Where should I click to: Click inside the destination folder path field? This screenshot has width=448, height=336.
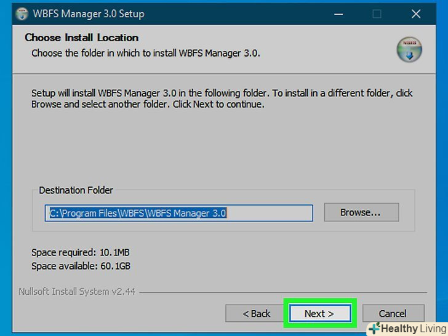point(178,214)
